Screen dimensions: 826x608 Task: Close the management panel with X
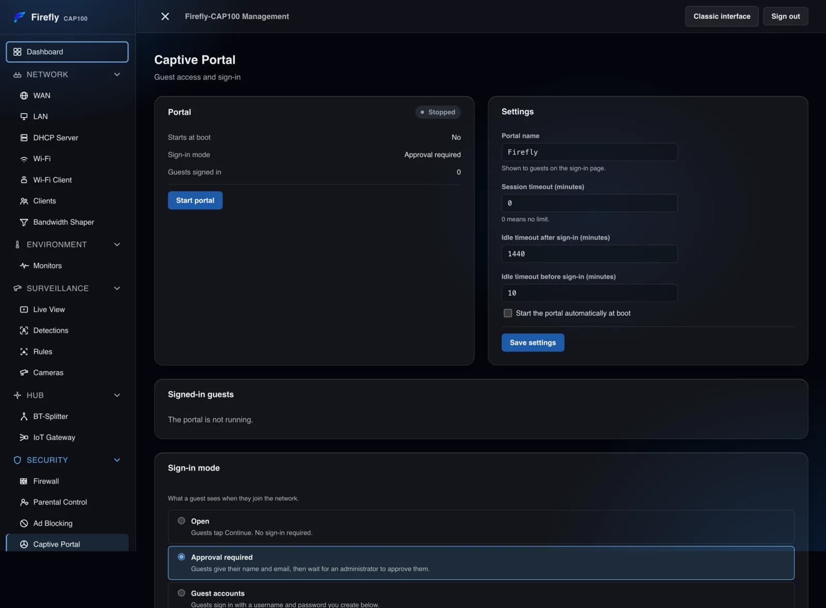(165, 17)
